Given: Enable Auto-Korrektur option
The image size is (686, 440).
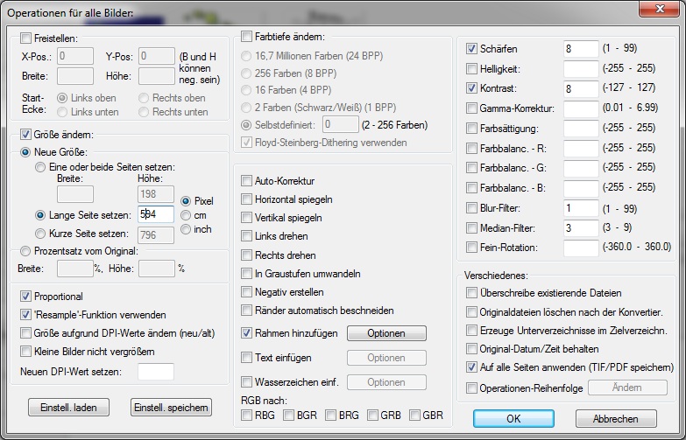Looking at the screenshot, I should pyautogui.click(x=247, y=181).
